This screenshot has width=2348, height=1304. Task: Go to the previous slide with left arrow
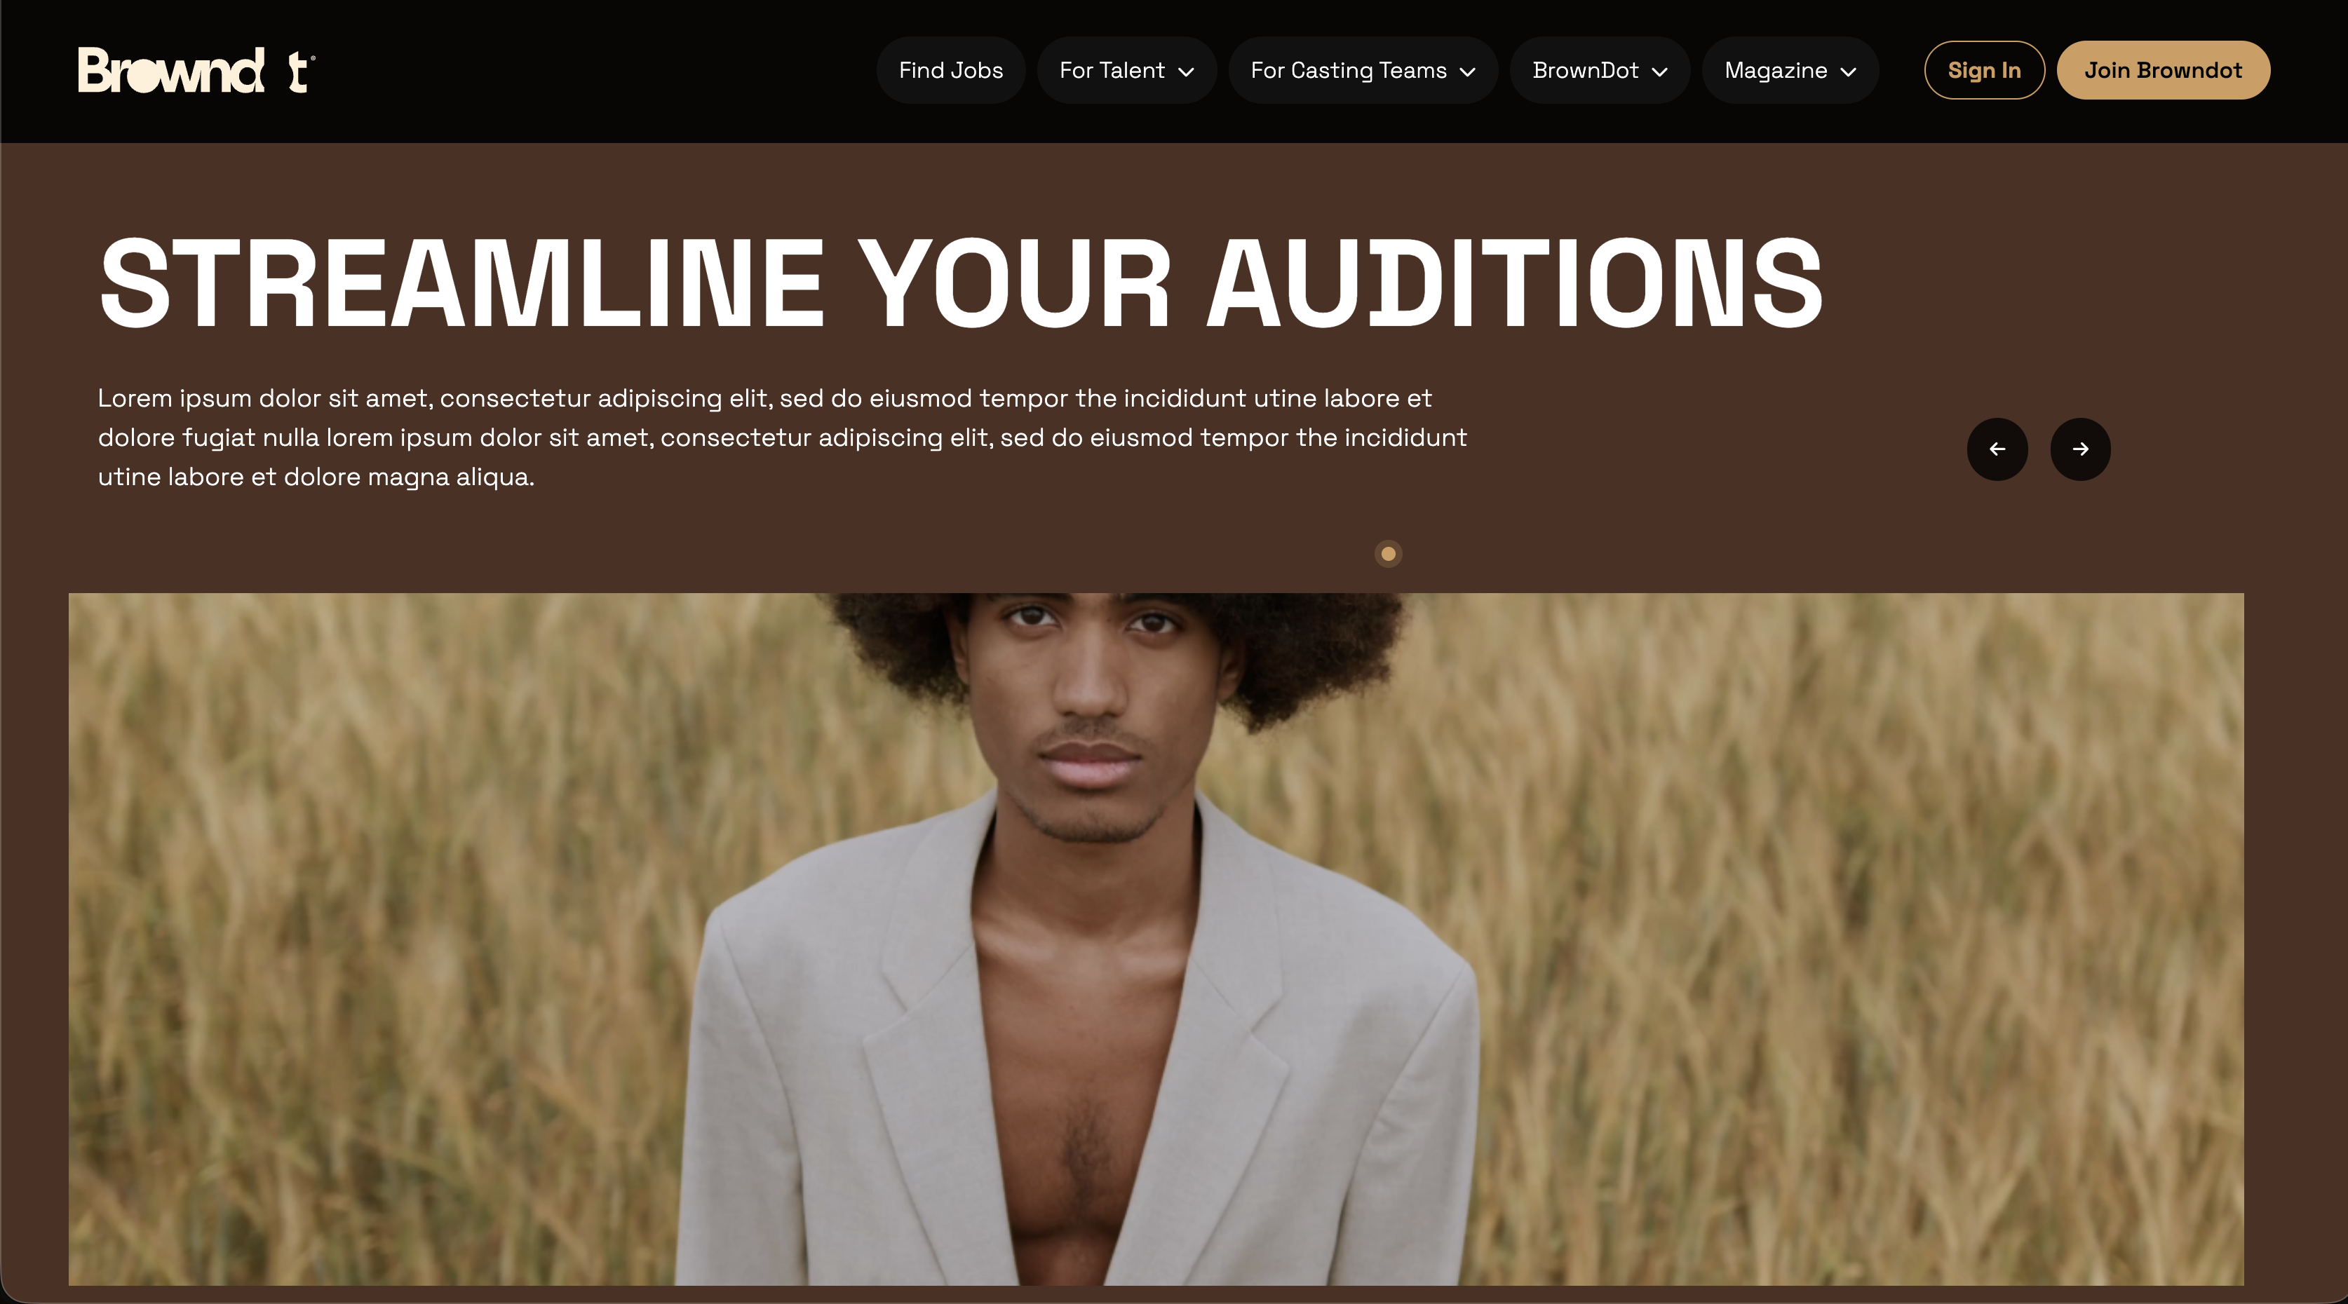point(1997,448)
